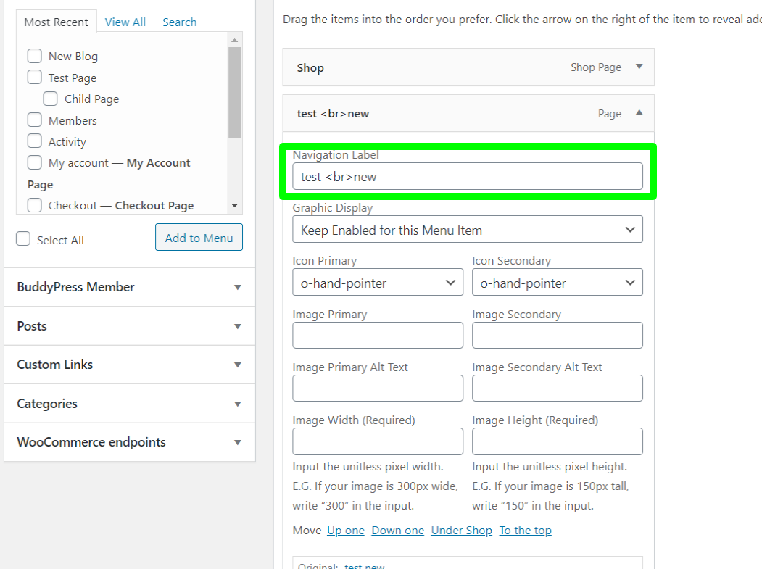Click the pages list scrollbar thumb
Viewport: 762px width, 569px height.
(235, 93)
